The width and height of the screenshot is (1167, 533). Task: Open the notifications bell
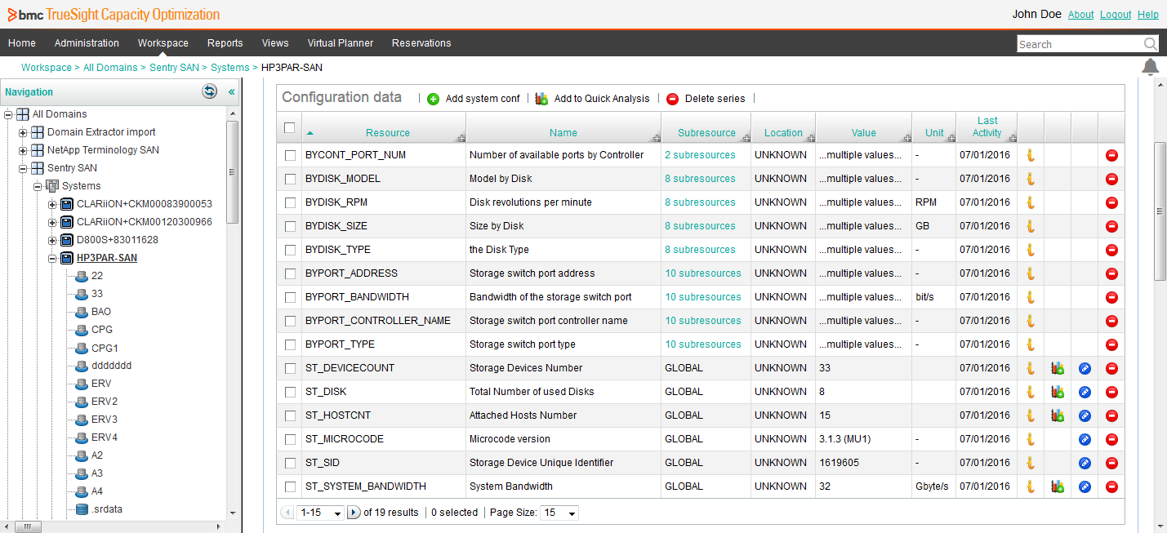point(1151,67)
